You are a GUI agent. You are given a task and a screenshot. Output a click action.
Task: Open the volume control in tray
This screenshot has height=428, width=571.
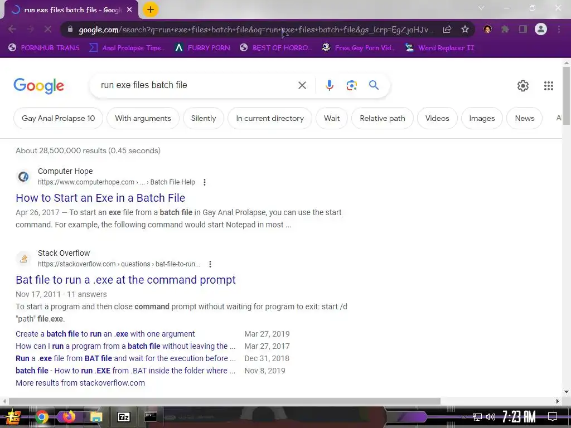(x=491, y=417)
